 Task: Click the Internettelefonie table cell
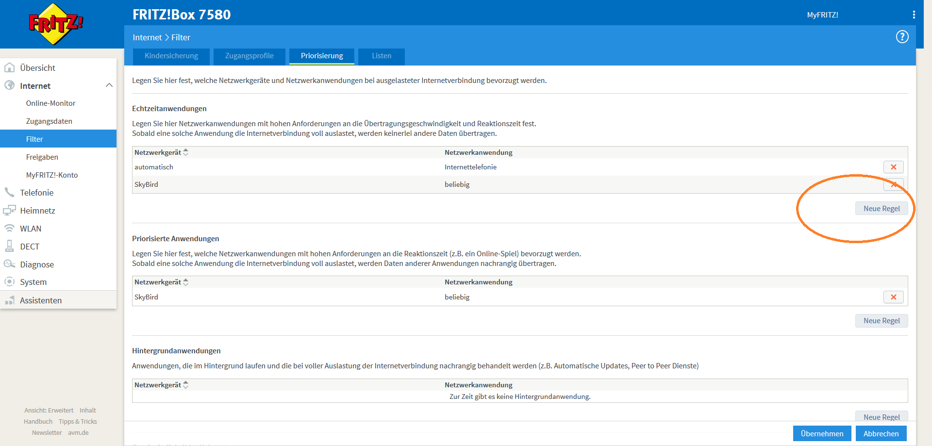pos(470,167)
